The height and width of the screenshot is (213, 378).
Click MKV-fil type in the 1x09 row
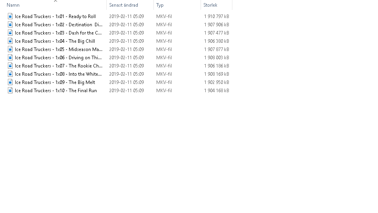[164, 82]
